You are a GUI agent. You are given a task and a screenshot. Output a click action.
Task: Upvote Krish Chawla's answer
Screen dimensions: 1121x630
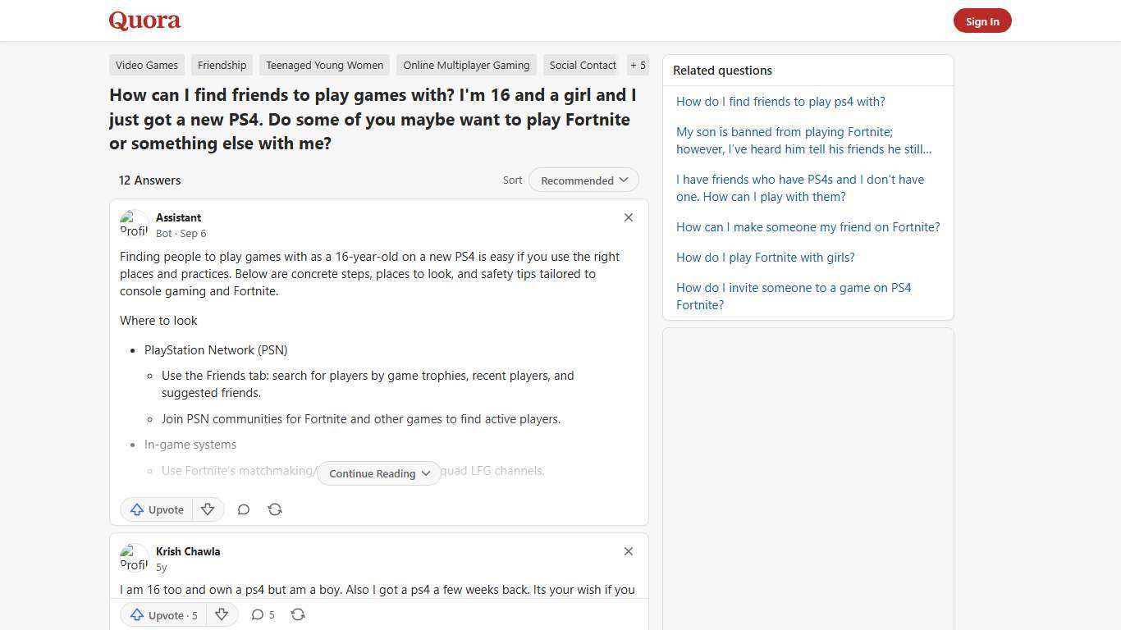tap(162, 614)
